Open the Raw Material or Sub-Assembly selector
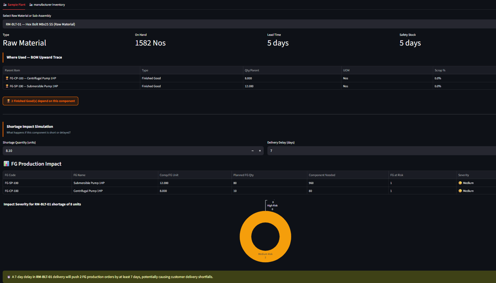This screenshot has width=496, height=283. [x=249, y=24]
